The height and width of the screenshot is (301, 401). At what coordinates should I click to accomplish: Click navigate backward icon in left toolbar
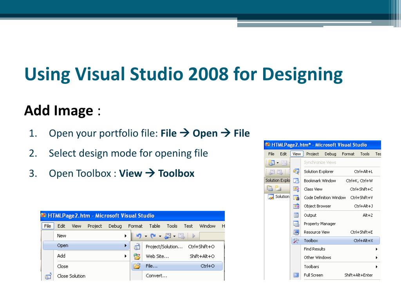pyautogui.click(x=168, y=236)
